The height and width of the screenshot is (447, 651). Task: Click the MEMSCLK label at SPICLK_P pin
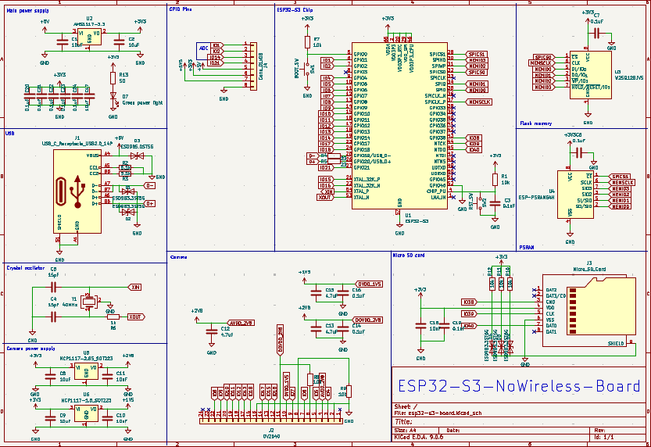(479, 102)
